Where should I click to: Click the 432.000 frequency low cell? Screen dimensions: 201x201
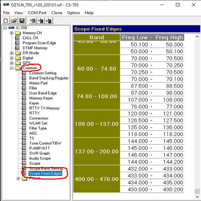138,169
